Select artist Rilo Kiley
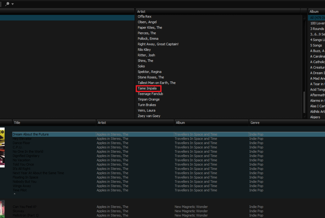 [x=144, y=50]
